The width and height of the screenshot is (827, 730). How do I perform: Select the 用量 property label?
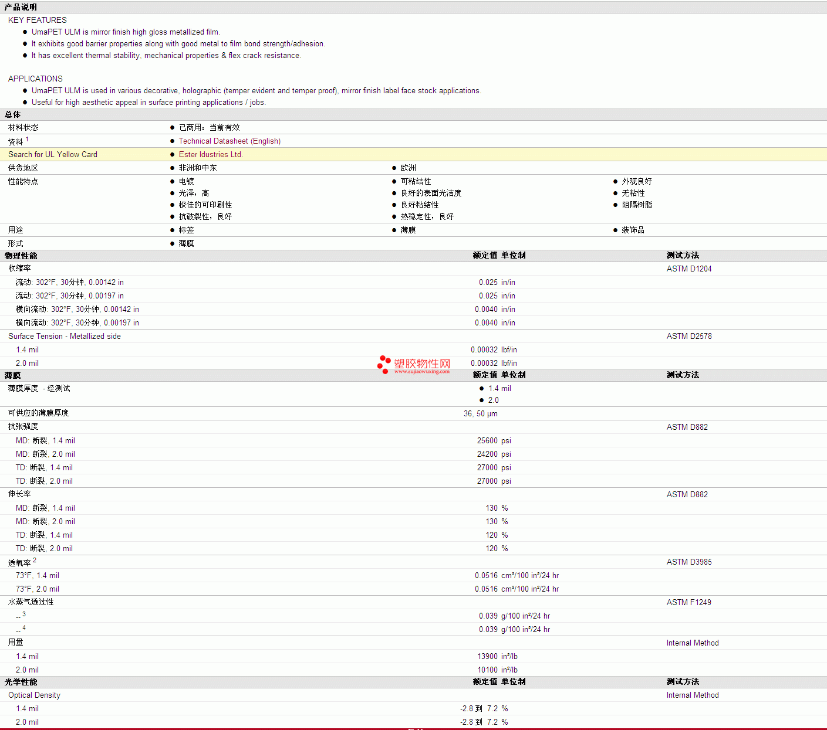[16, 643]
